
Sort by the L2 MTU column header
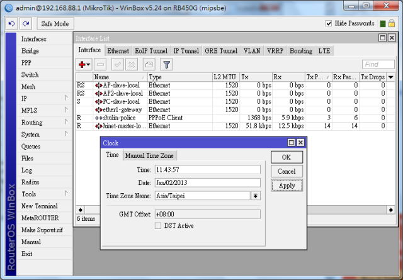[226, 77]
